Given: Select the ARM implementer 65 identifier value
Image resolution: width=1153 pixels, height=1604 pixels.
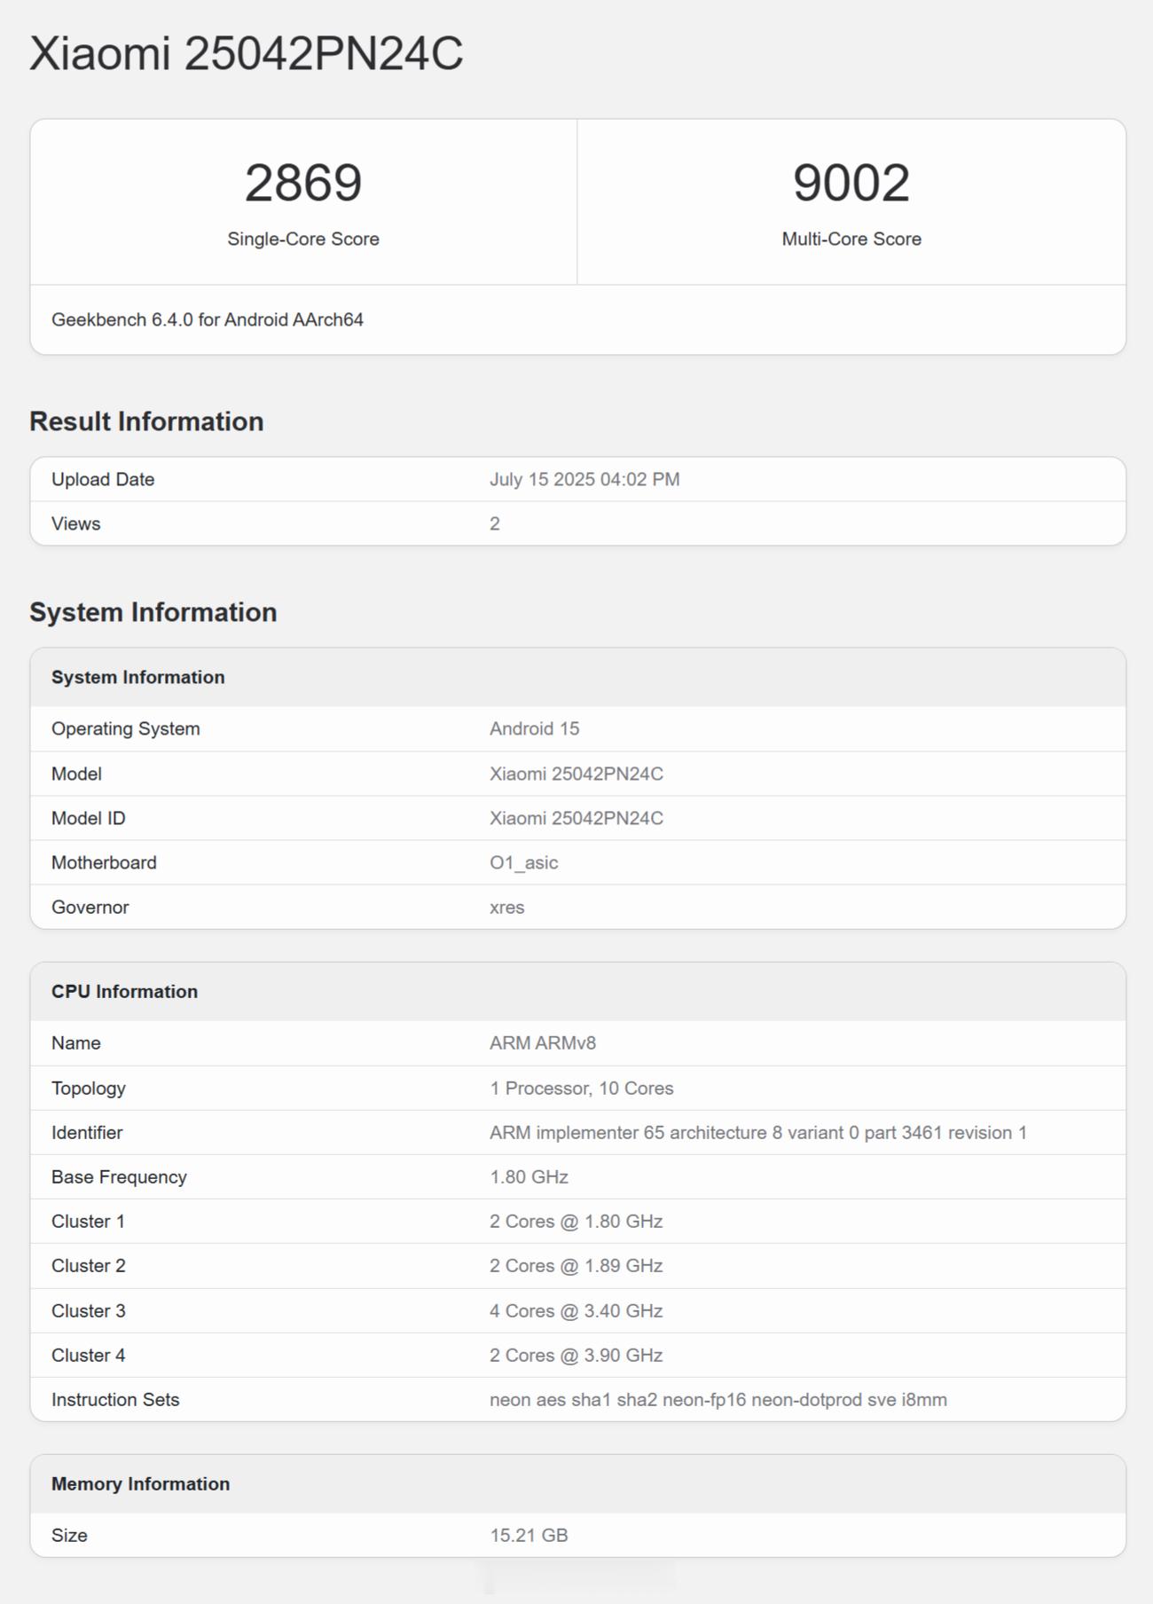Looking at the screenshot, I should point(758,1132).
